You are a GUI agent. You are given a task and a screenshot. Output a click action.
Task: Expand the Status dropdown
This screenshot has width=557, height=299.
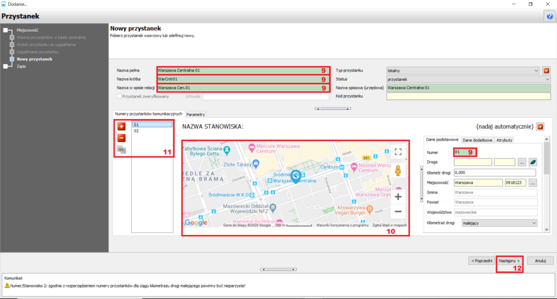[468, 79]
